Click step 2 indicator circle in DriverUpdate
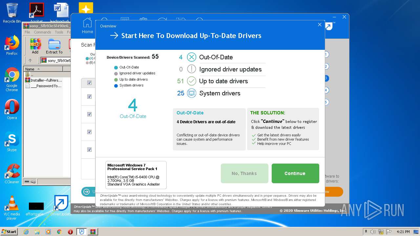Screen dimensions: 420x236 coord(326,67)
